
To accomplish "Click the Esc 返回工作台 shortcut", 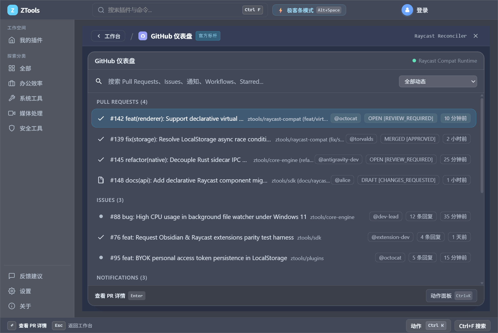I will pos(72,326).
